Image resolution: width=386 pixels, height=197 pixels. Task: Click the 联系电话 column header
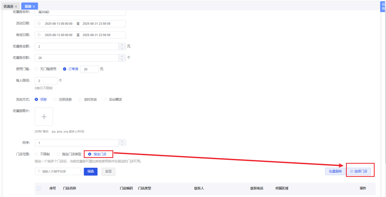(257, 188)
